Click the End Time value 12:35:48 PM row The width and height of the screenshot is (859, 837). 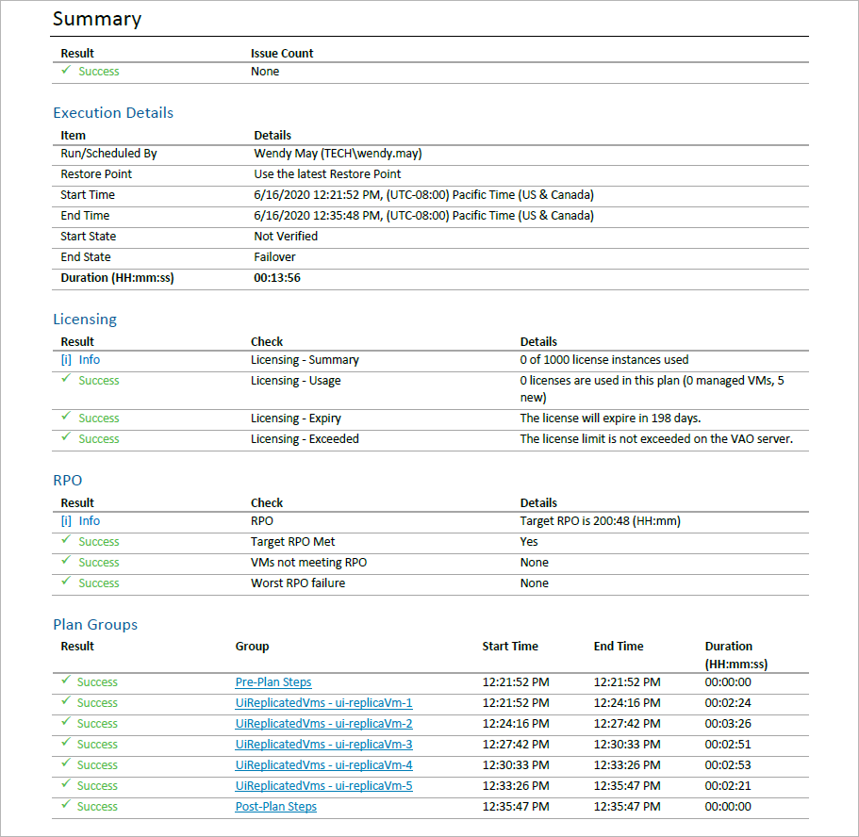[x=424, y=216]
